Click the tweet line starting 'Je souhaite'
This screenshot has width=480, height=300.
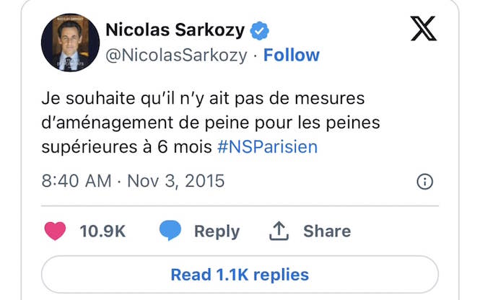click(204, 99)
